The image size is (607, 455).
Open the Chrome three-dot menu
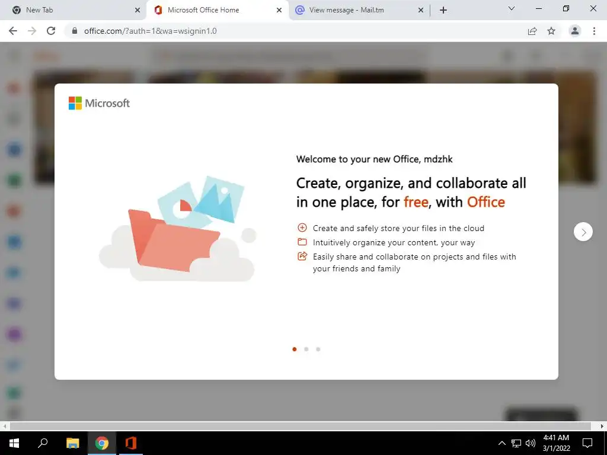(594, 31)
